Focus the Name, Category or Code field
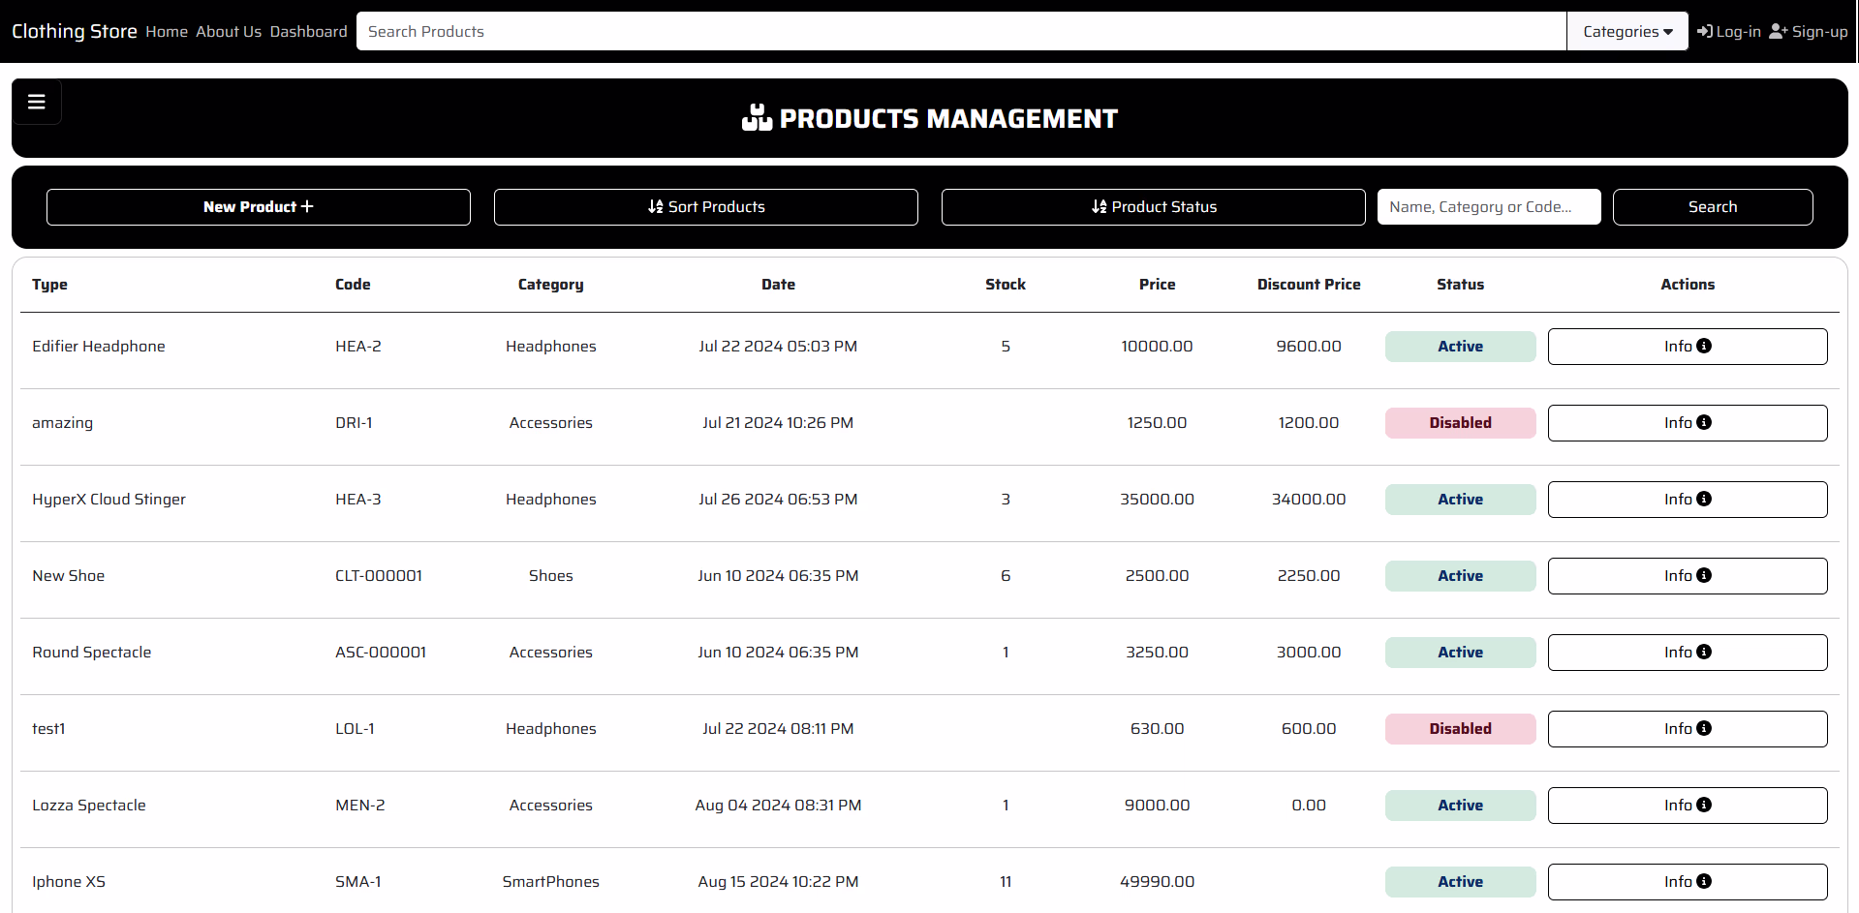1859x913 pixels. click(x=1488, y=207)
